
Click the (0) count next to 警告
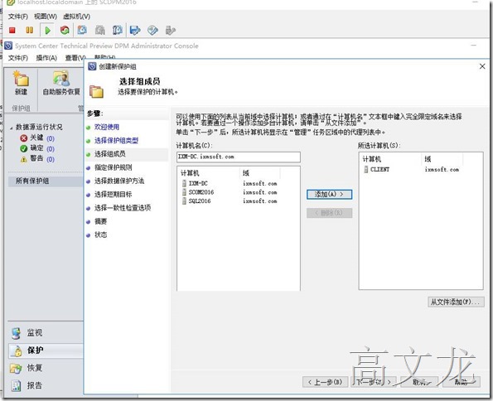tap(51, 159)
